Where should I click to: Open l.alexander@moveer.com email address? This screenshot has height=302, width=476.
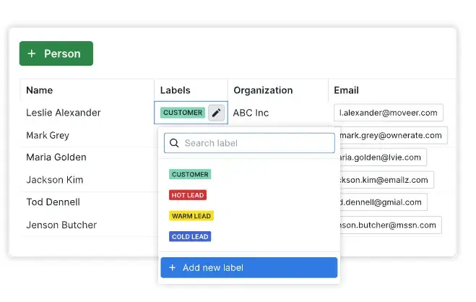389,113
